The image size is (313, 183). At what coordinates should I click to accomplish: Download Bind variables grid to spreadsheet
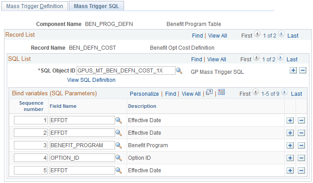[x=221, y=92]
